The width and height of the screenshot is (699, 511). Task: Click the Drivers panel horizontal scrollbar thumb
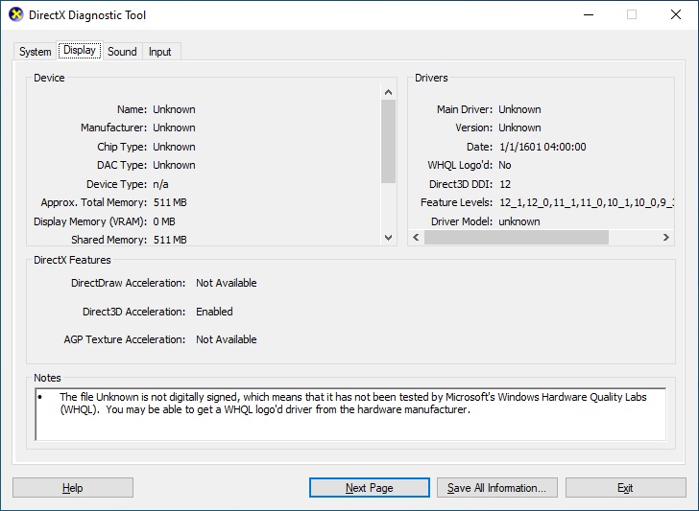517,237
